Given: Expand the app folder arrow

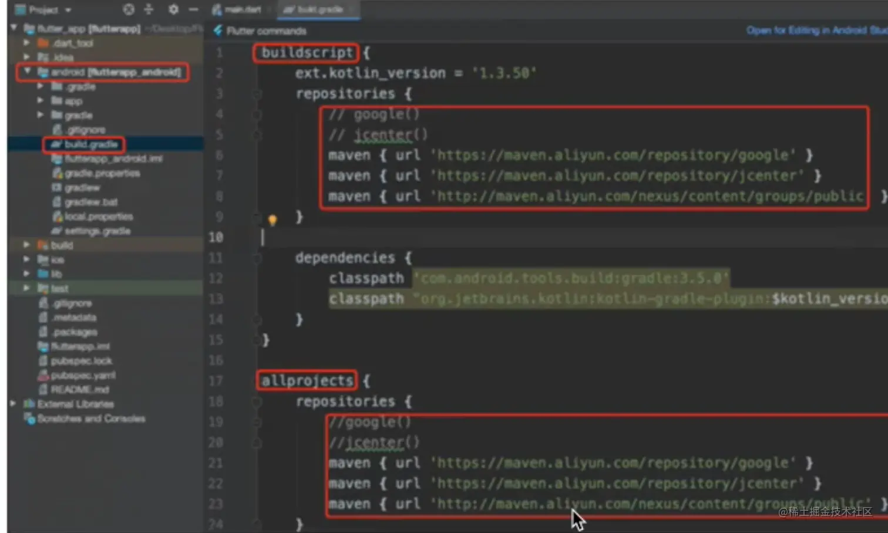Looking at the screenshot, I should [41, 100].
